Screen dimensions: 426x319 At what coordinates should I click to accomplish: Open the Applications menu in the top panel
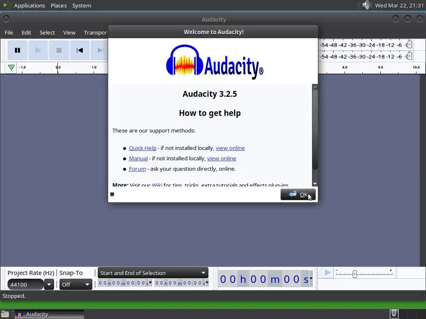[x=30, y=5]
